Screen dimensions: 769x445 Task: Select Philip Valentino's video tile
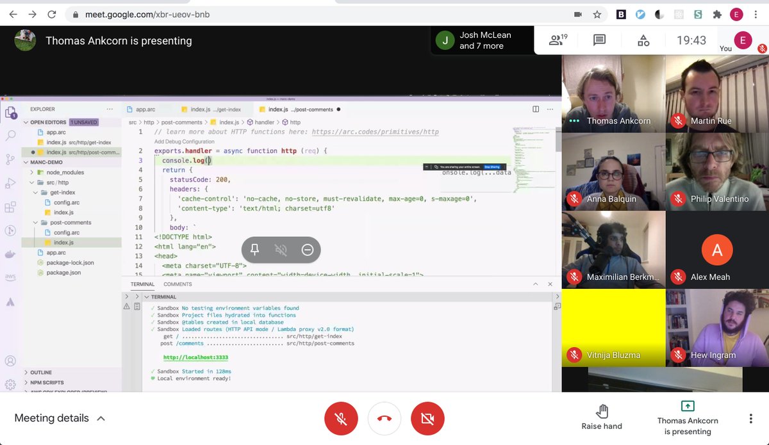(717, 172)
